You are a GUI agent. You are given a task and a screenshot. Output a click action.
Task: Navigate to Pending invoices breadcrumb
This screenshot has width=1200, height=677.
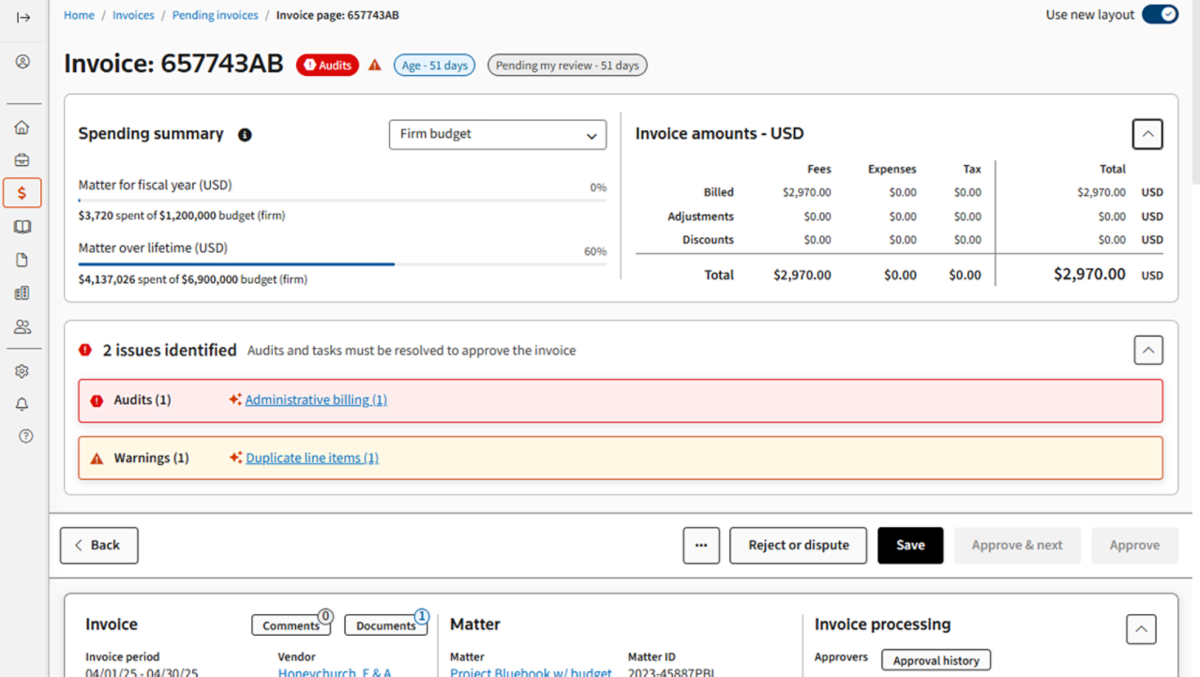[x=215, y=14]
